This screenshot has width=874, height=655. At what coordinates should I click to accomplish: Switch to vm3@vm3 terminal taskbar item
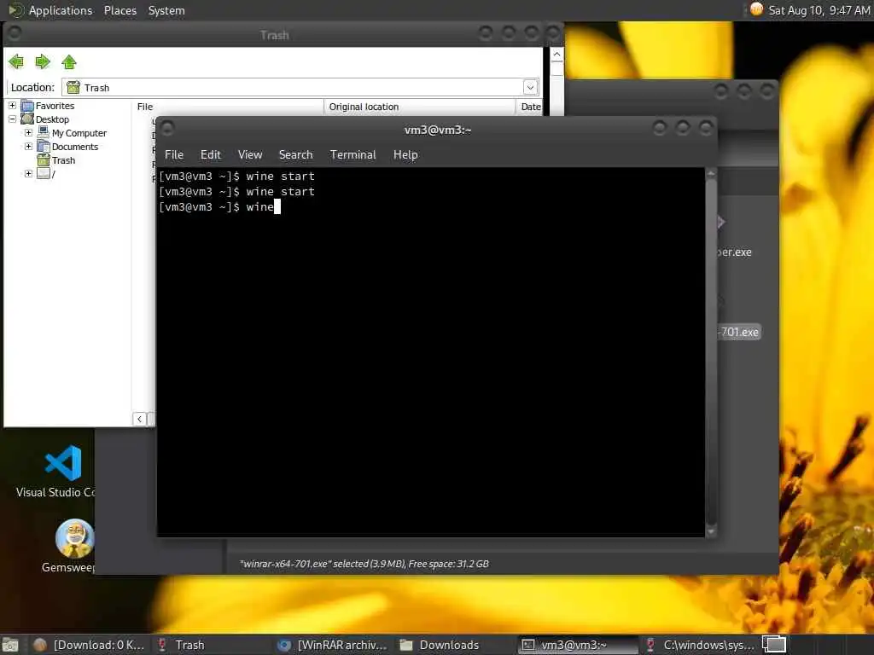point(577,645)
